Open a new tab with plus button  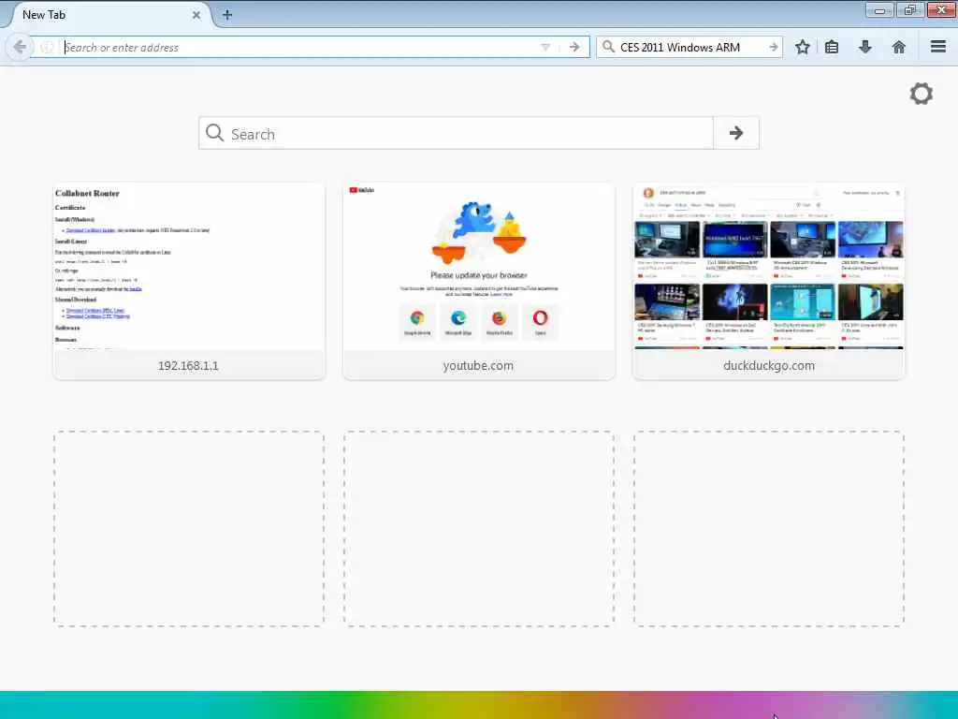(227, 15)
